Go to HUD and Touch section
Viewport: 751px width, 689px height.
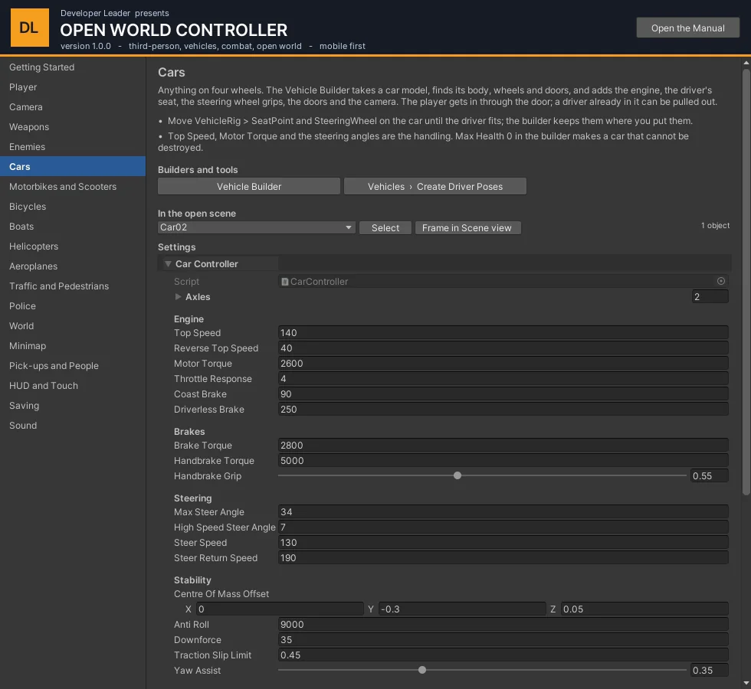pyautogui.click(x=73, y=386)
